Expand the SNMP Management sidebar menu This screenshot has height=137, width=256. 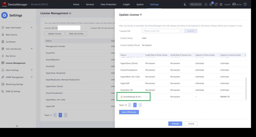pyautogui.click(x=32, y=77)
